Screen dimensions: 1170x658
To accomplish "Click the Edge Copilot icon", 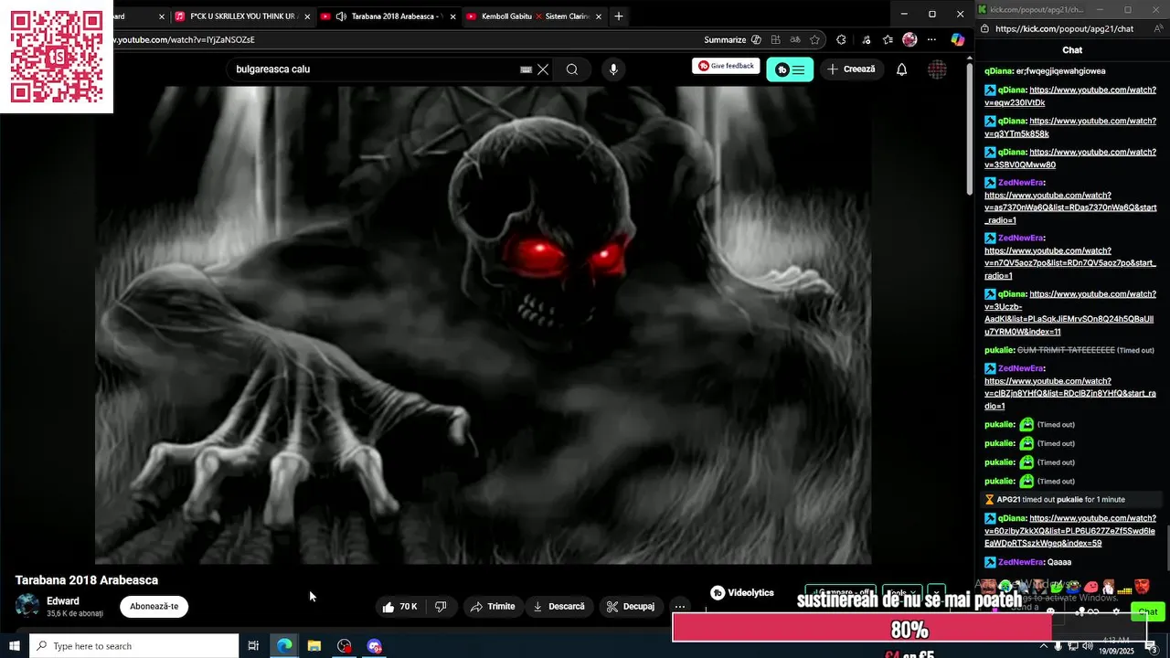I will [x=957, y=40].
